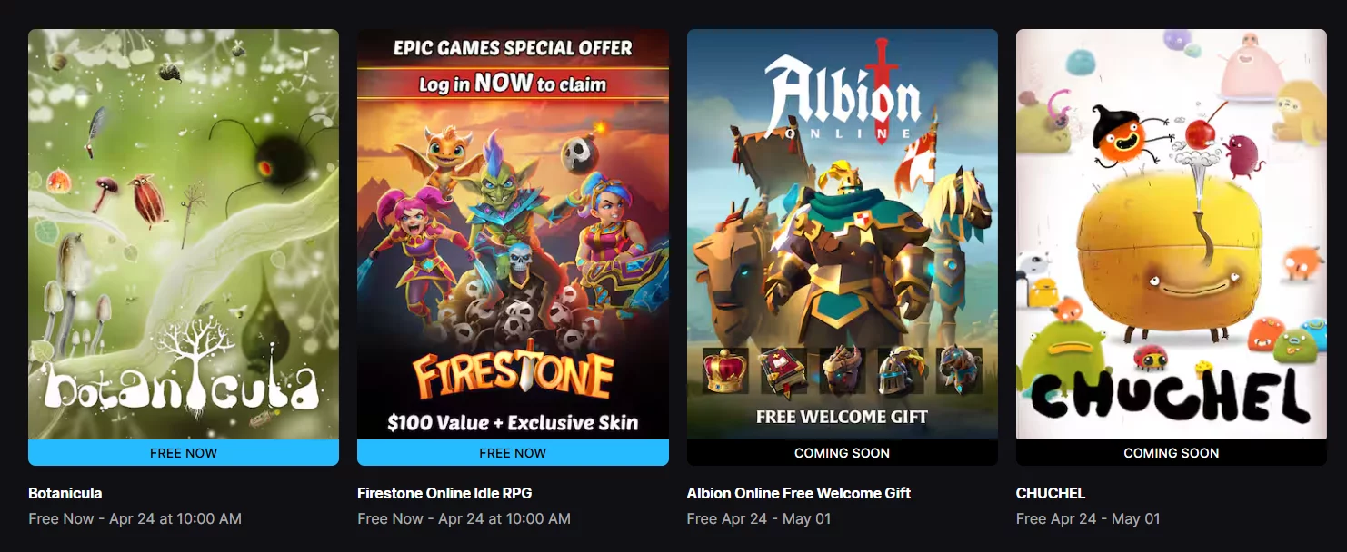Click Firestone's Free Now Apr 24 date text

(x=464, y=518)
